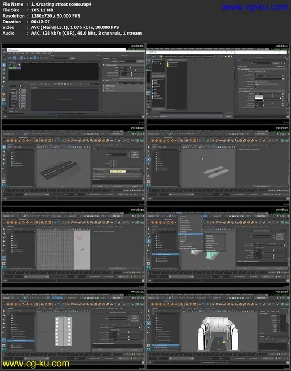Click the second yellow value field in the 00:04:02 frame

(122, 172)
